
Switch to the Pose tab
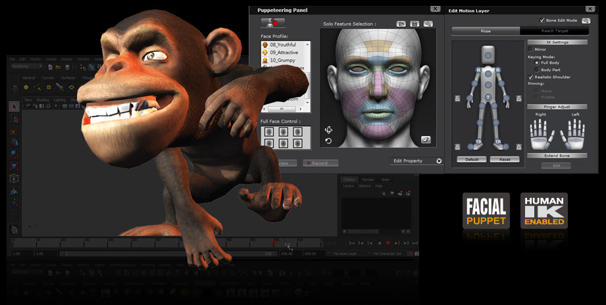[x=486, y=31]
